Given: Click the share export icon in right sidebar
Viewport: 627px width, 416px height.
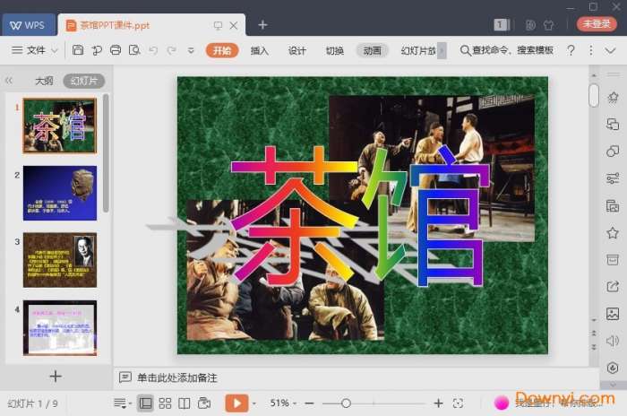Looking at the screenshot, I should pos(613,286).
